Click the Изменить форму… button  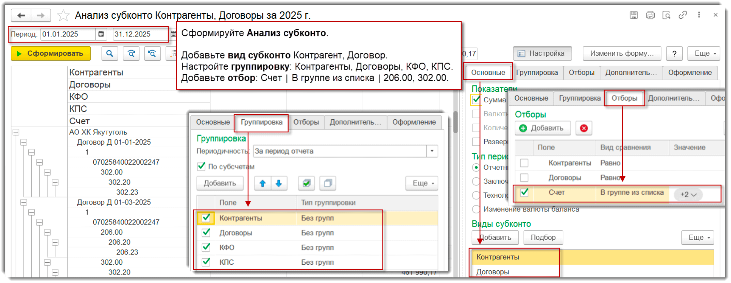622,53
